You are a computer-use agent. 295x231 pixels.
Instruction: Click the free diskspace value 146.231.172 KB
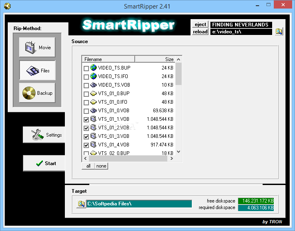point(256,201)
